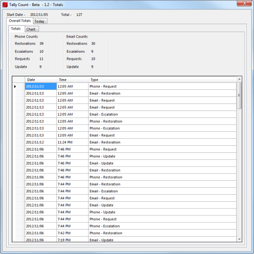Select the Overall Totals tab
The height and width of the screenshot is (254, 254).
[x=20, y=21]
